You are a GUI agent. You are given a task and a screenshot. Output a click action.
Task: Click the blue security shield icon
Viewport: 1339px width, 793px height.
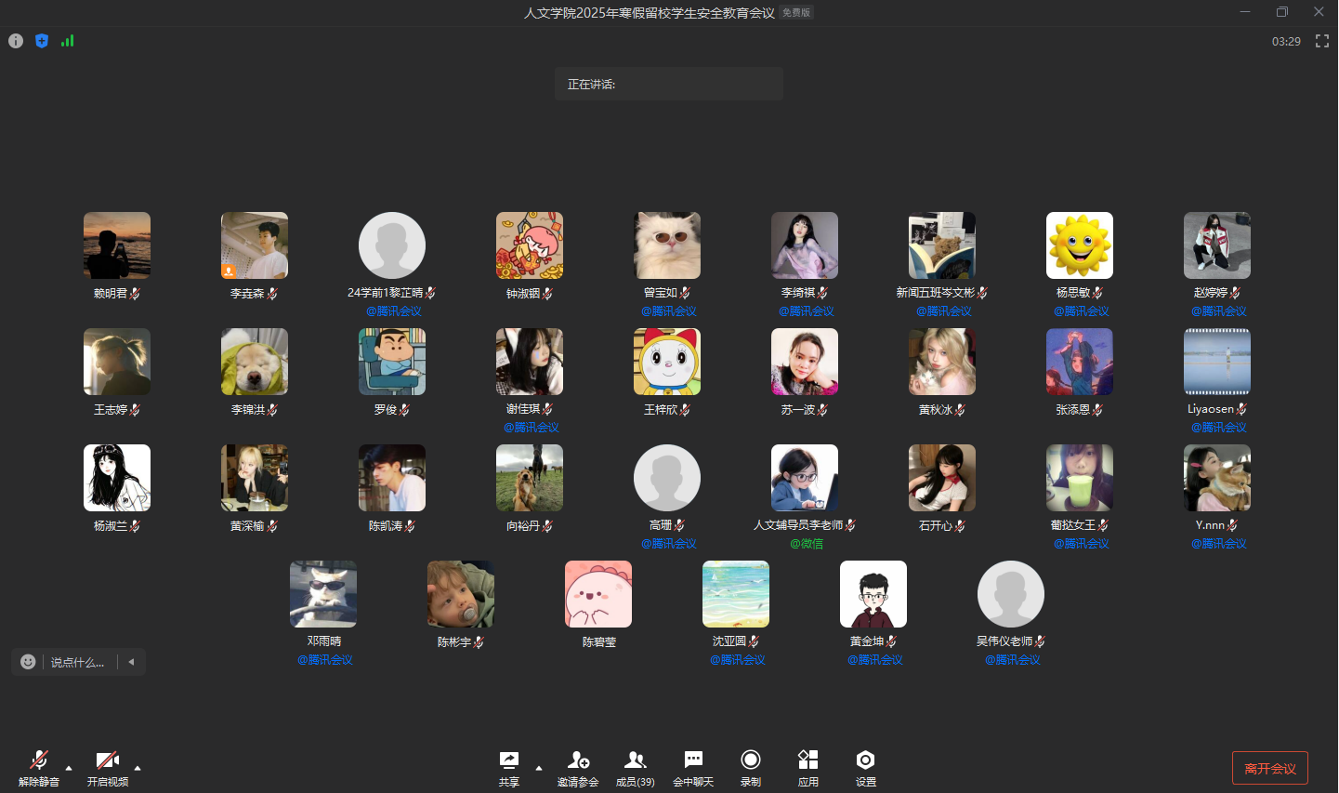pyautogui.click(x=42, y=41)
